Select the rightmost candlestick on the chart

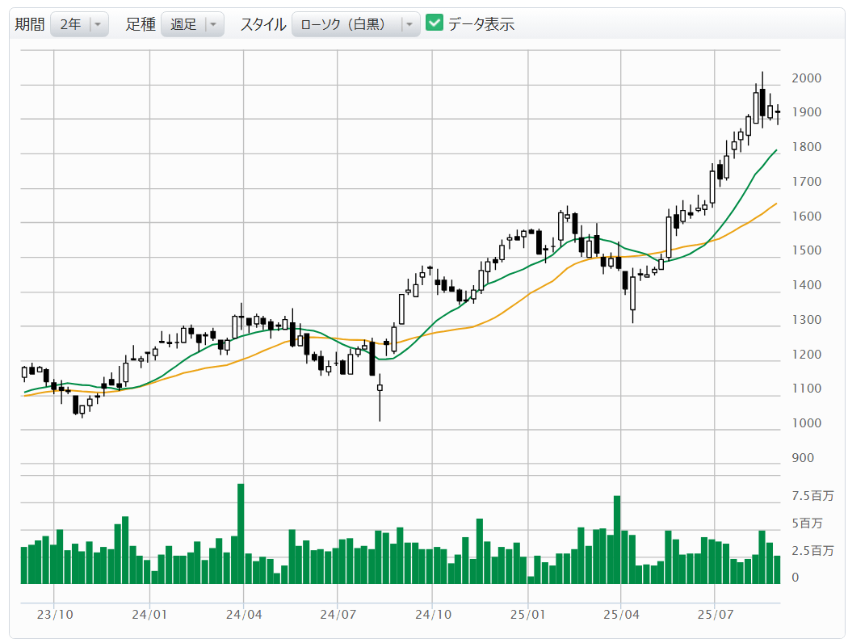[x=778, y=113]
